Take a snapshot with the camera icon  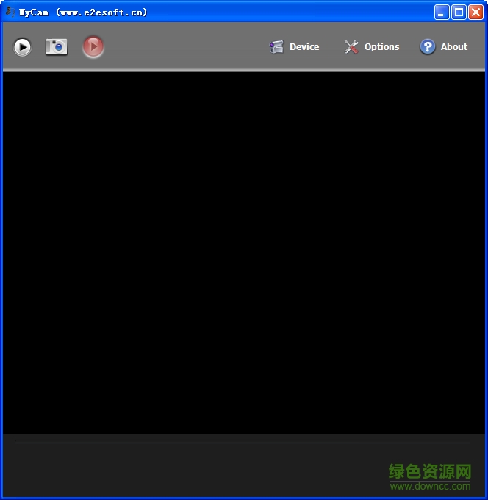click(57, 47)
